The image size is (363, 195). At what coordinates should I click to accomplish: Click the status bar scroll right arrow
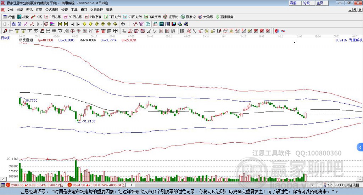point(312,185)
